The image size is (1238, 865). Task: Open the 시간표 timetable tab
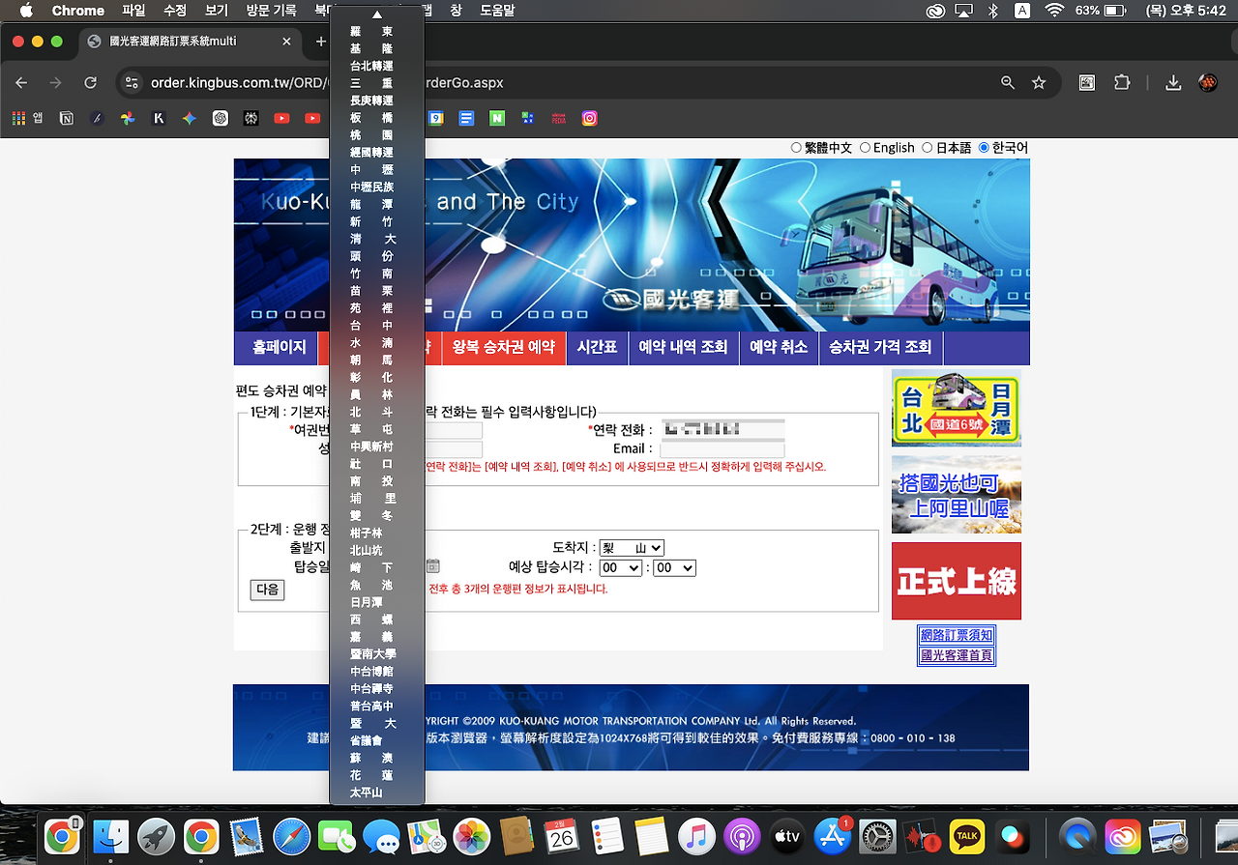coord(597,348)
